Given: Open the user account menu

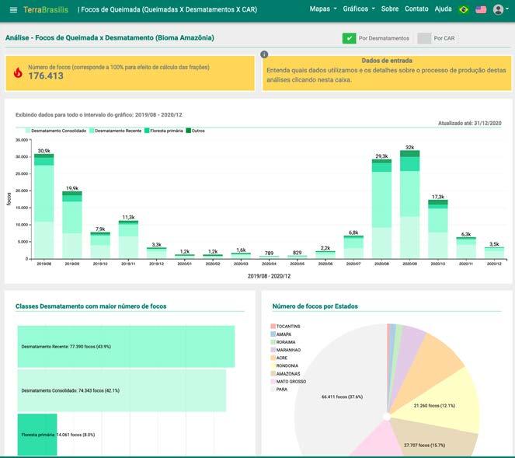Looking at the screenshot, I should tap(501, 9).
